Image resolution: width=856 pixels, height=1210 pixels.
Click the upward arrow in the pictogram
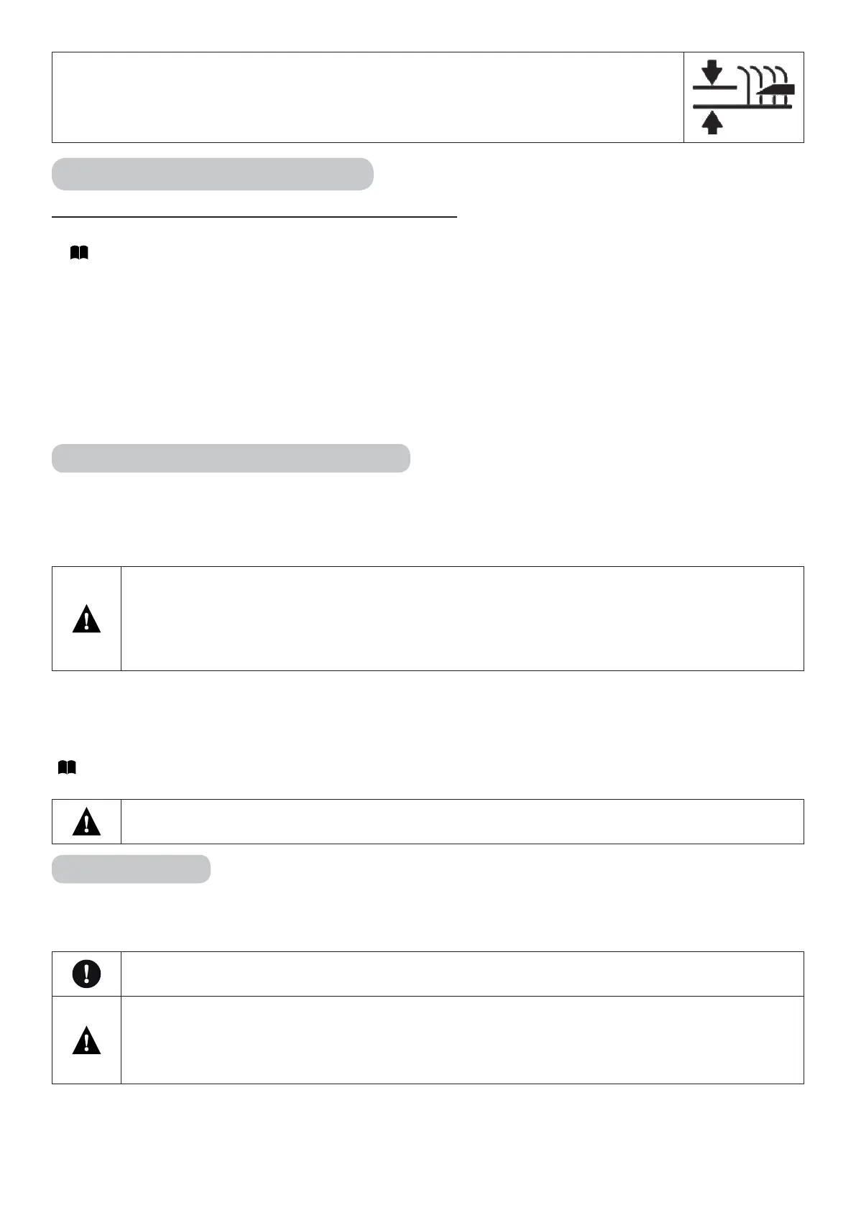tap(712, 124)
